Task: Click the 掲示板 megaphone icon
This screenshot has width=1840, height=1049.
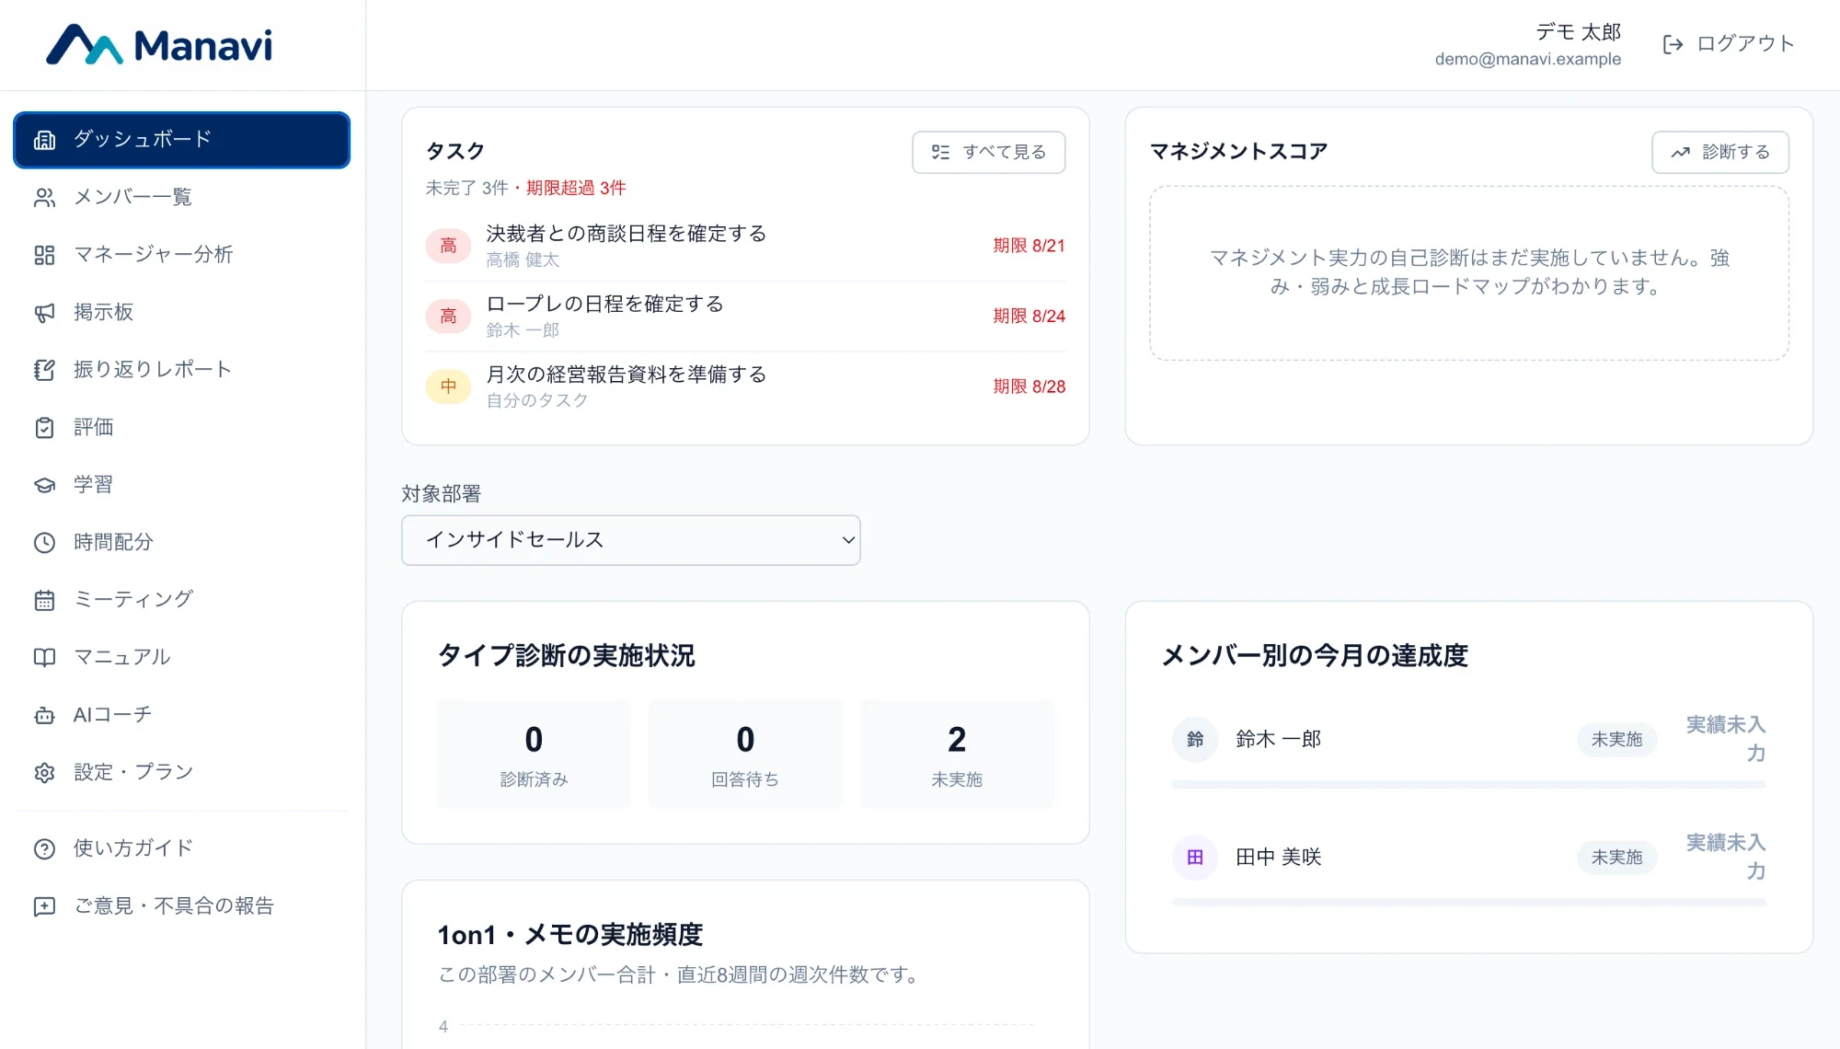Action: pos(44,313)
